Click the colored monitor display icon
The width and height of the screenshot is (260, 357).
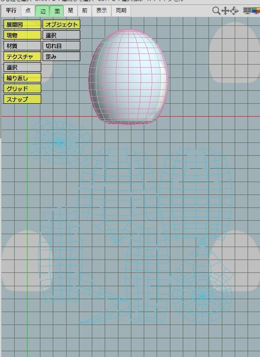point(256,11)
